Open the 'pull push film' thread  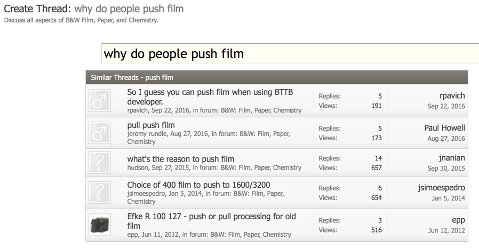click(x=151, y=125)
